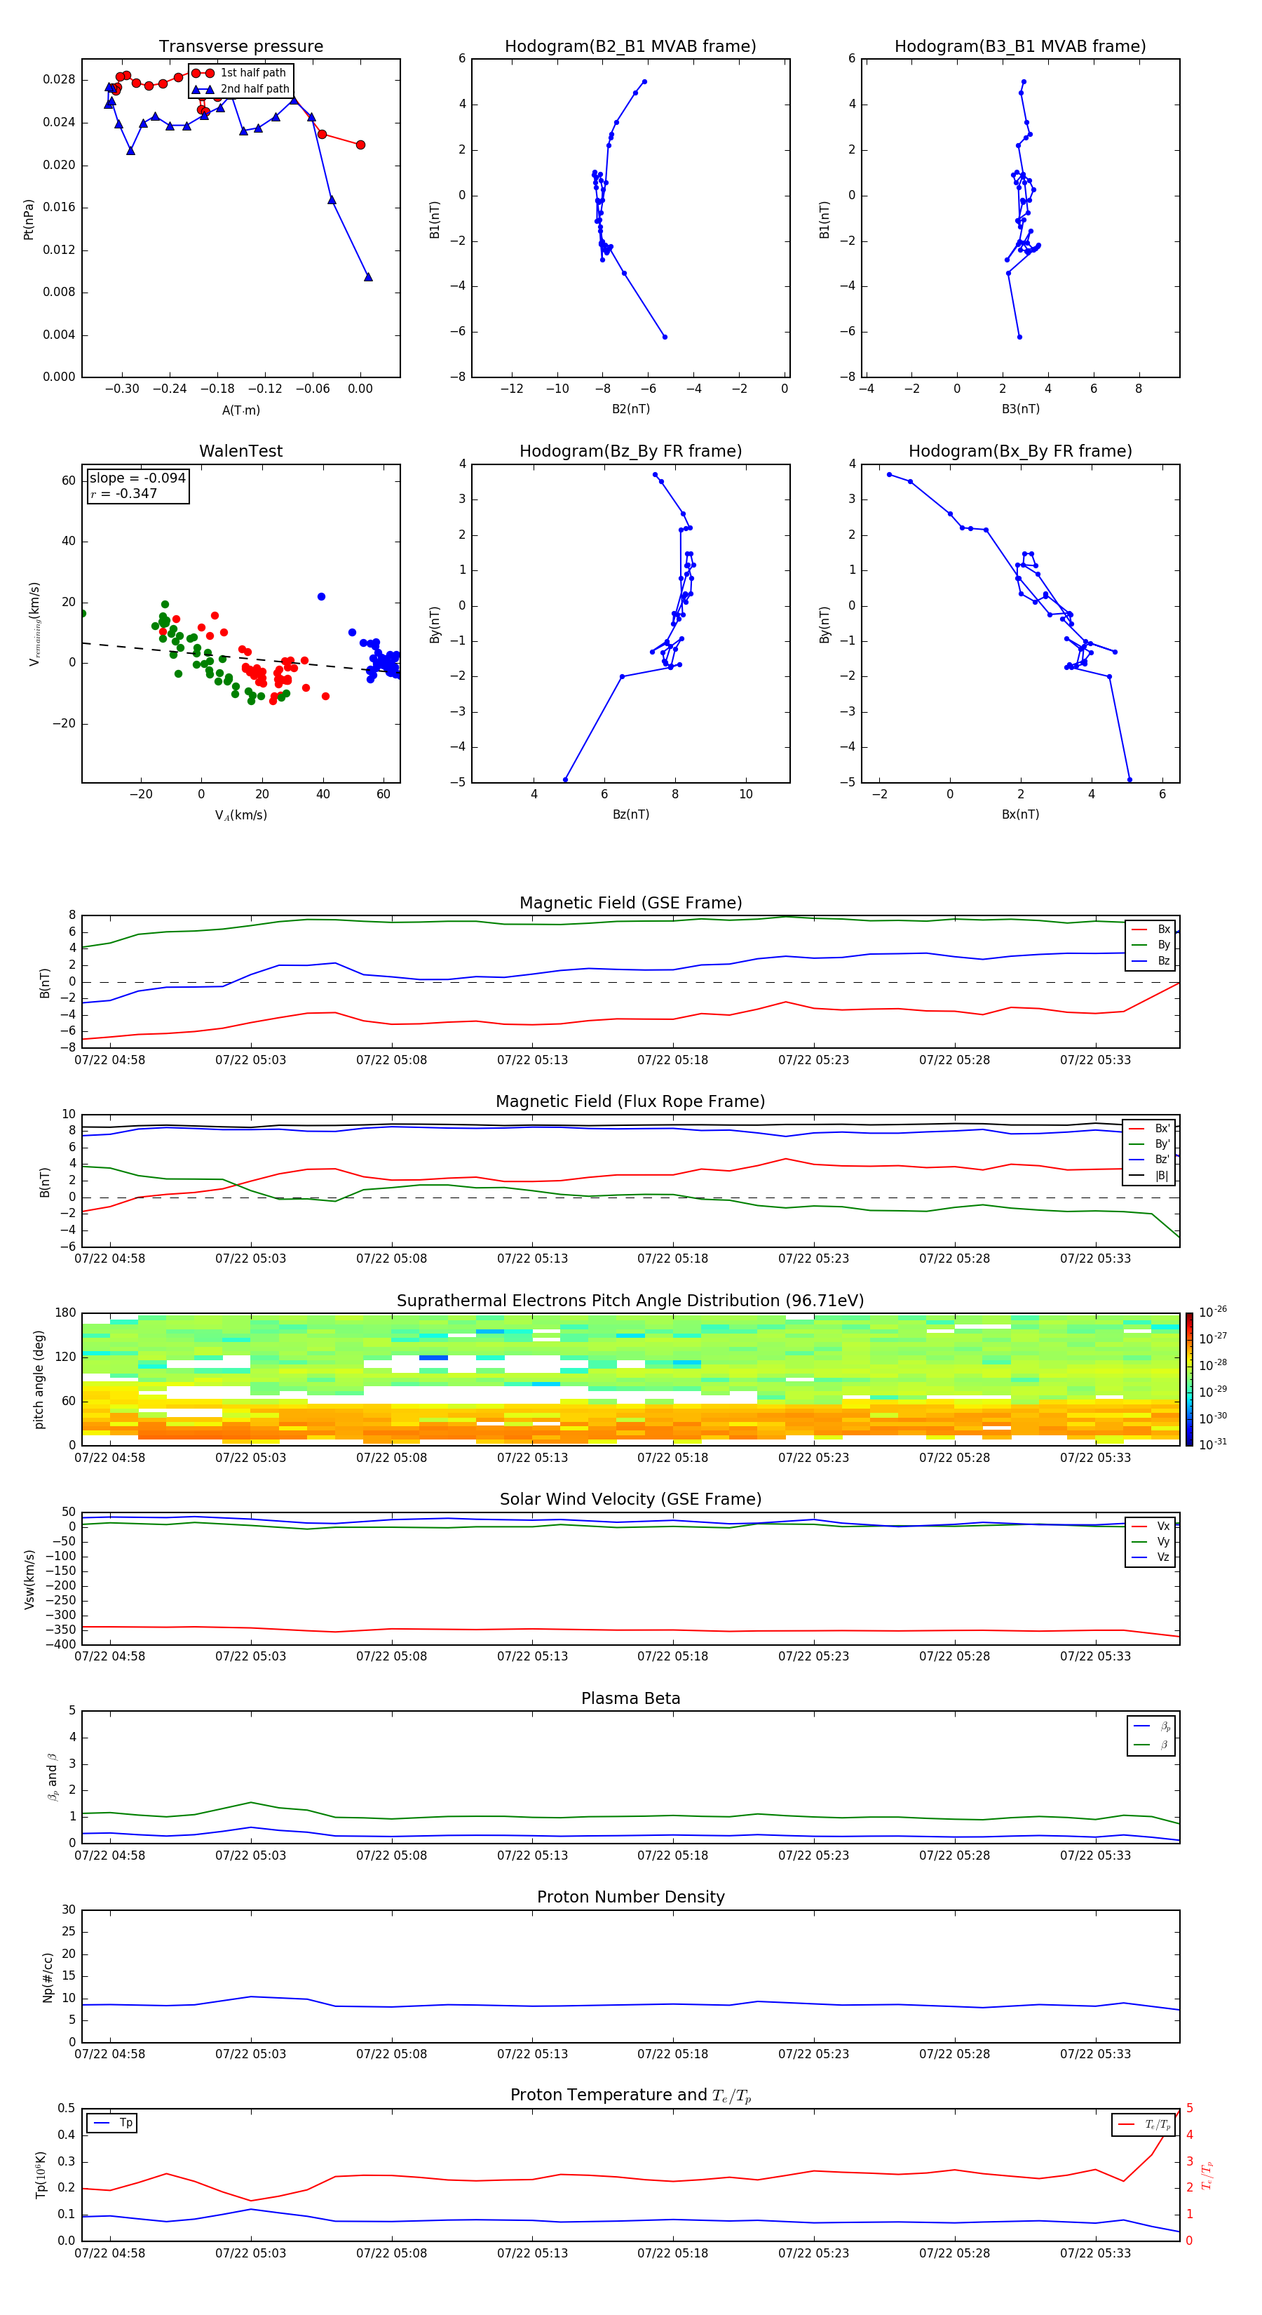Click the 'Hodogram(B2_B1 MVAB frame)' title
The height and width of the screenshot is (2315, 1262).
click(x=630, y=47)
